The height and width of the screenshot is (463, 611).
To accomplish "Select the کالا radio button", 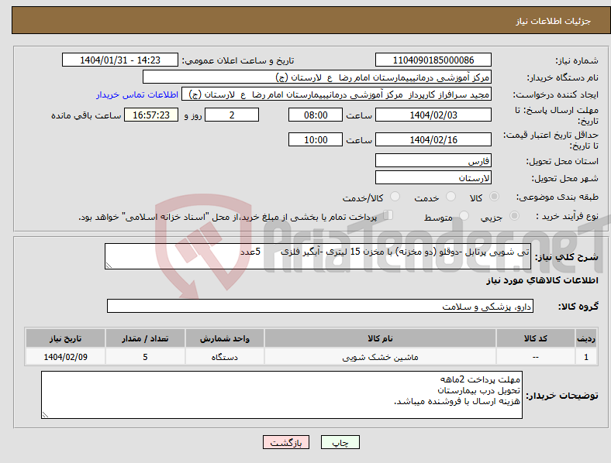I will pyautogui.click(x=494, y=197).
